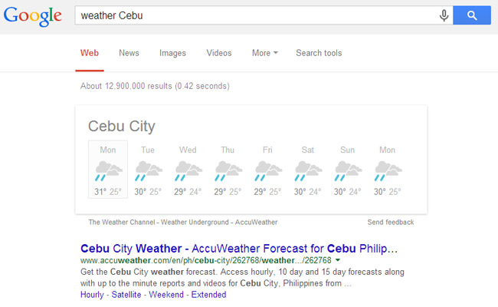The width and height of the screenshot is (498, 307).
Task: Switch to the News tab
Action: tap(129, 53)
